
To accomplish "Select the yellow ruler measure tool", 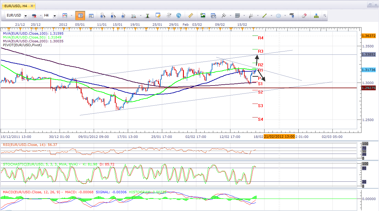I will click(x=191, y=16).
